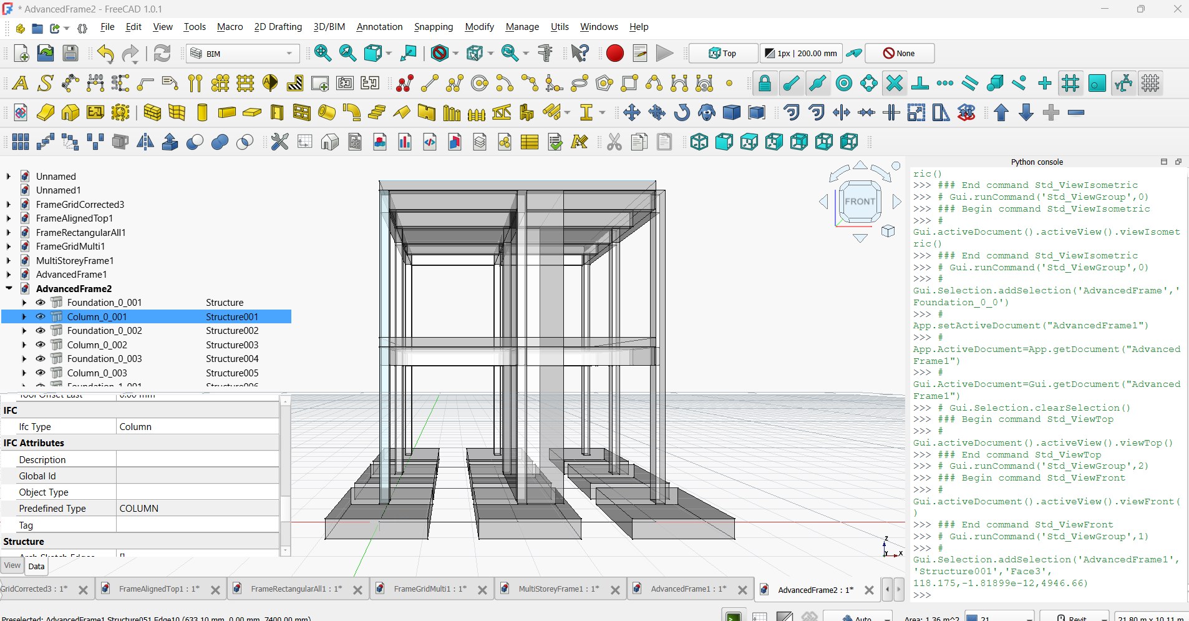This screenshot has width=1189, height=621.
Task: Switch to the View property tab
Action: (12, 565)
